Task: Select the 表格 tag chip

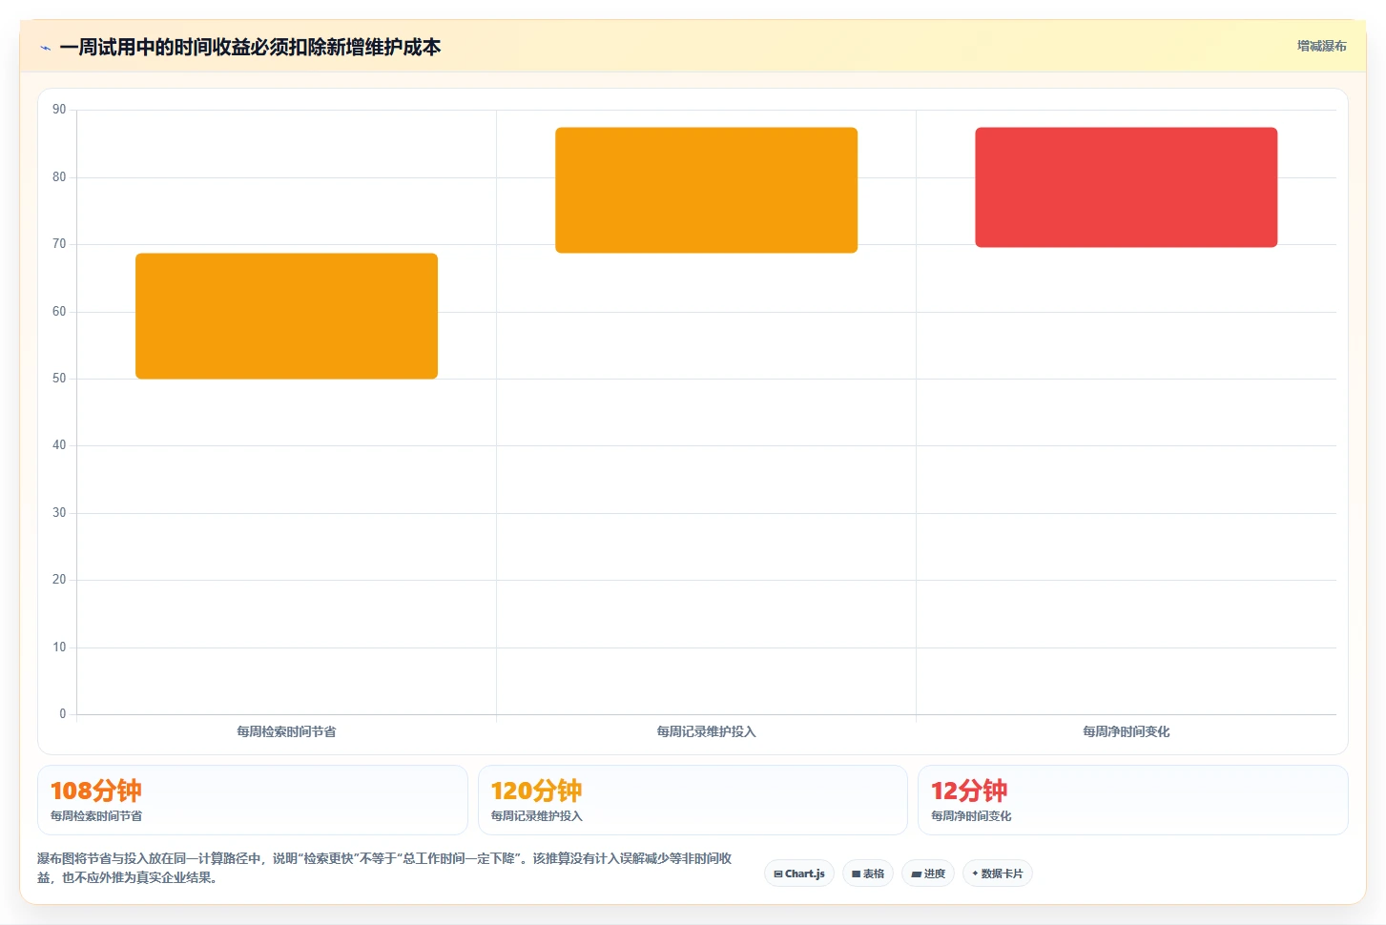Action: pos(868,874)
